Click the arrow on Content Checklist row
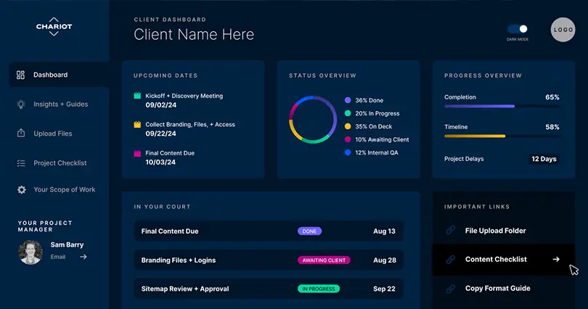This screenshot has height=309, width=588. click(556, 259)
